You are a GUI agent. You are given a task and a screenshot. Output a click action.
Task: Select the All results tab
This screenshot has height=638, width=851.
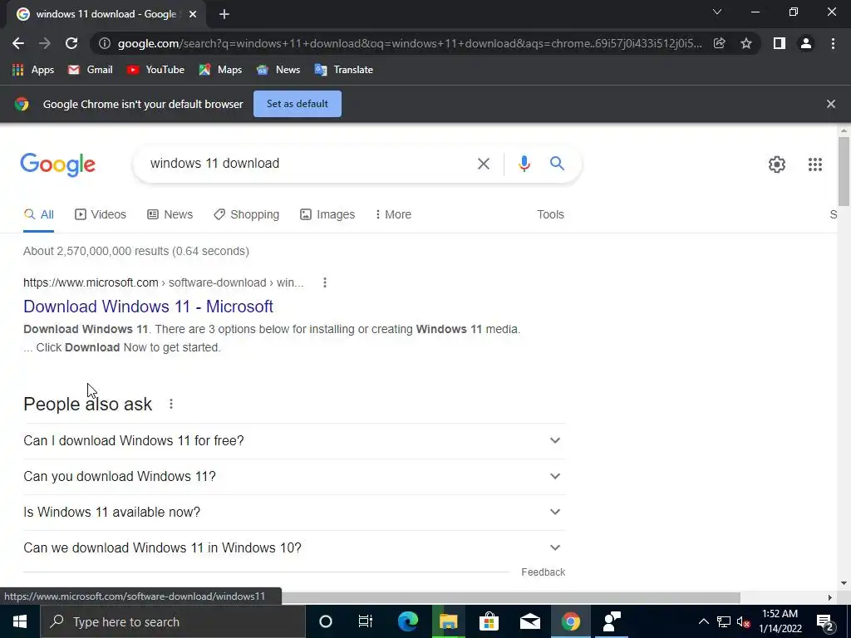tap(38, 214)
